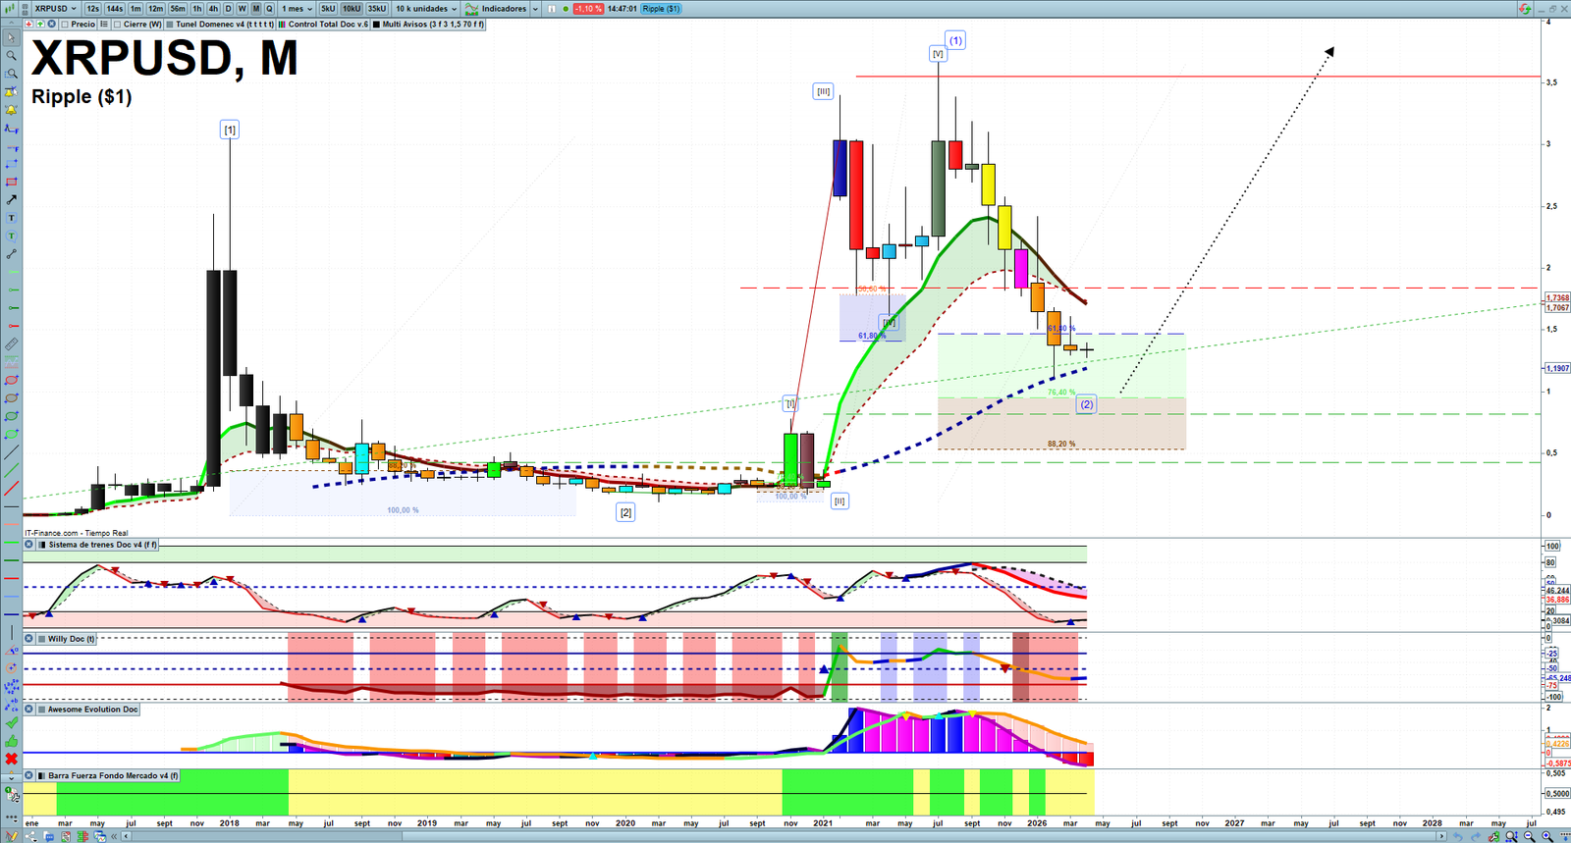Select the arrow pointer tool
The width and height of the screenshot is (1571, 843).
tap(11, 38)
